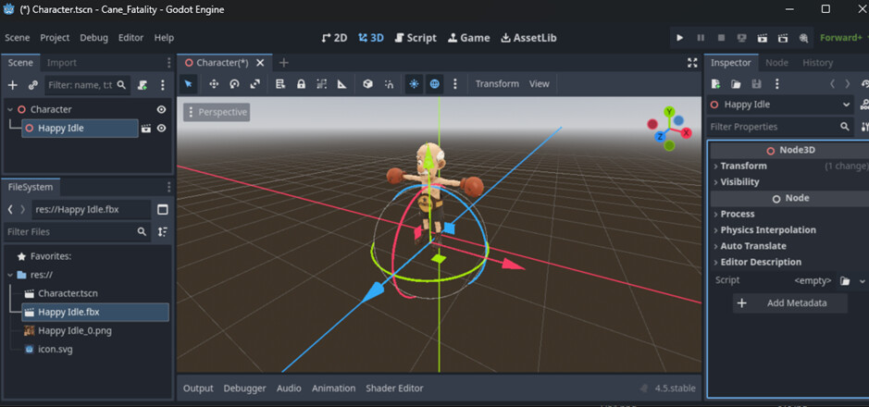Toggle the preview sunlight button
The image size is (869, 407).
coord(414,84)
